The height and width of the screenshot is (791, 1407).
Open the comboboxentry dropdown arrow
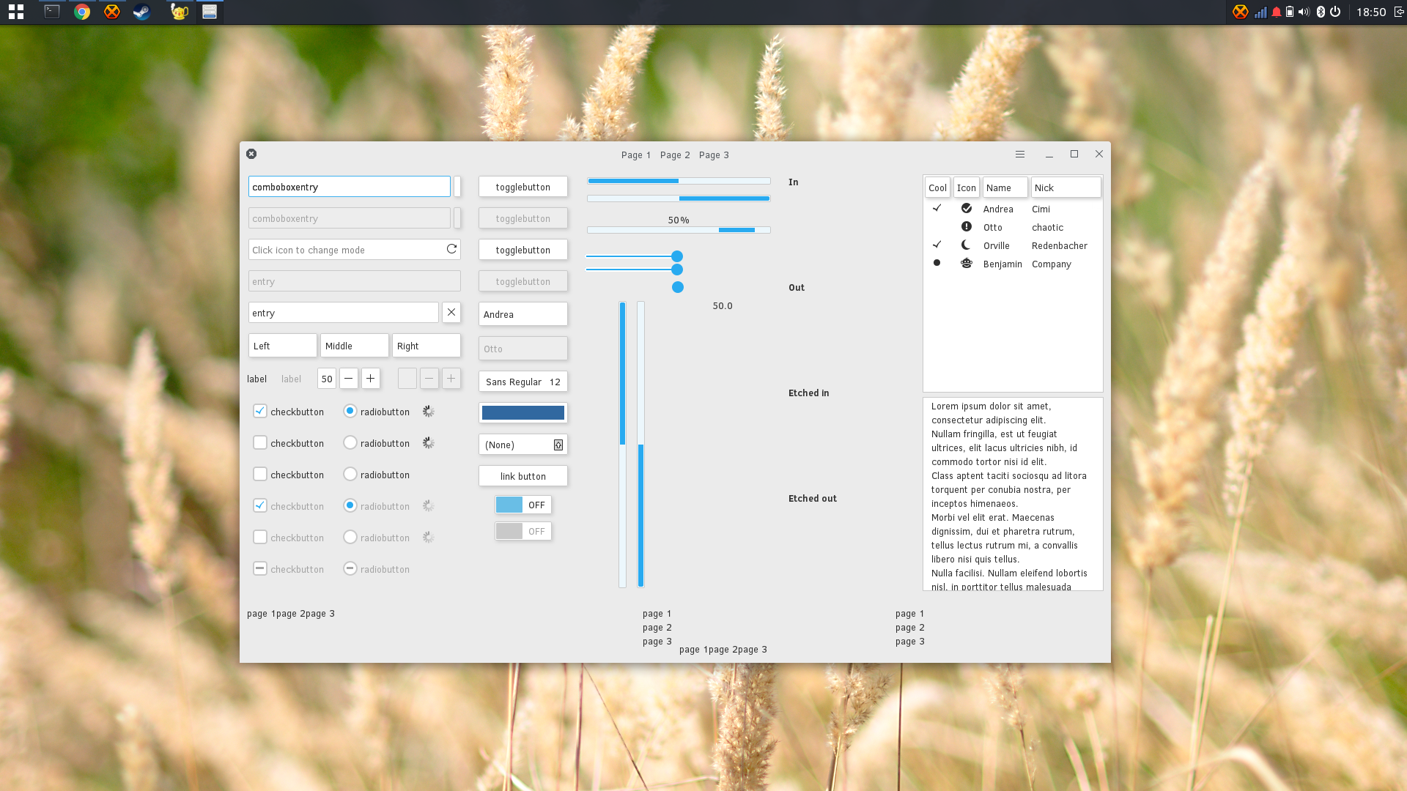point(457,186)
